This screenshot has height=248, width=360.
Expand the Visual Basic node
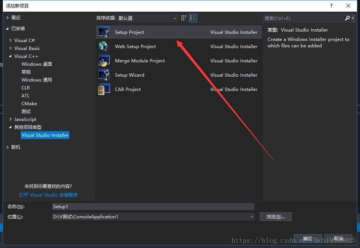(x=11, y=48)
